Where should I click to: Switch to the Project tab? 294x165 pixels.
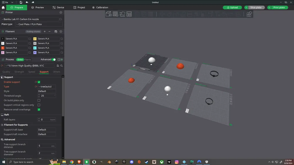pyautogui.click(x=79, y=8)
